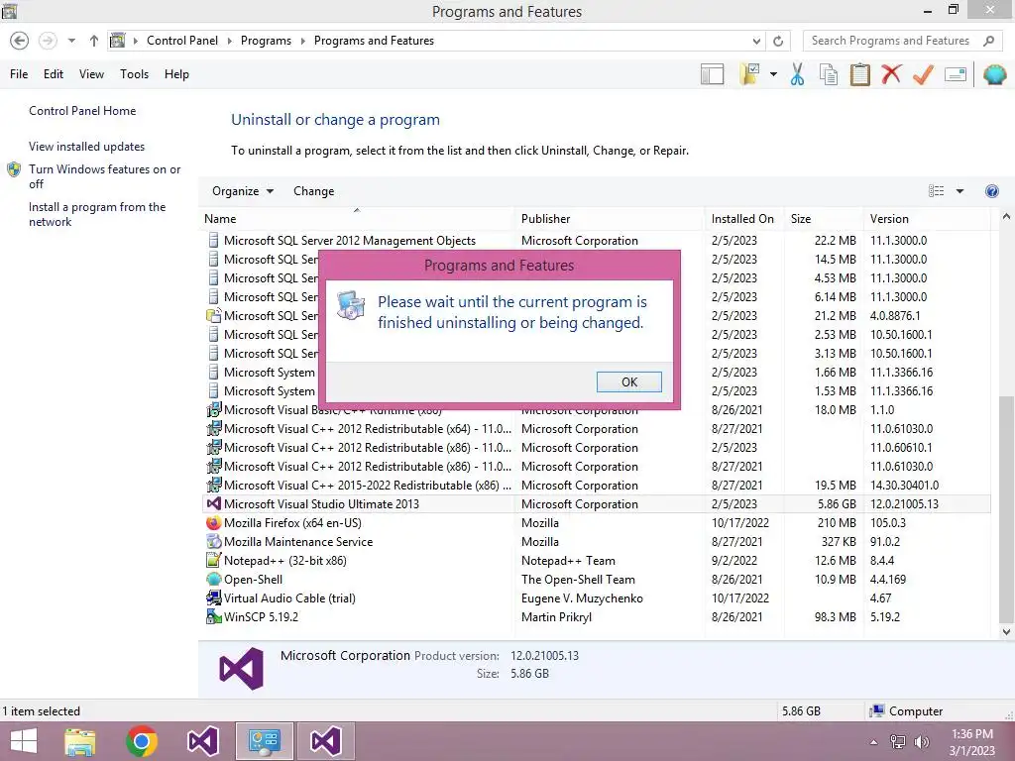Open Install a program from the network
The image size is (1015, 761).
pyautogui.click(x=97, y=214)
